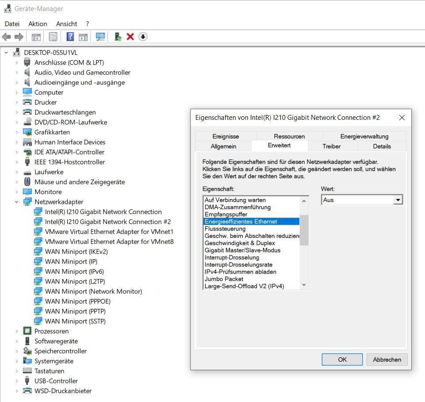Image resolution: width=425 pixels, height=402 pixels.
Task: Click the property list scroll-up arrow
Action: [304, 201]
